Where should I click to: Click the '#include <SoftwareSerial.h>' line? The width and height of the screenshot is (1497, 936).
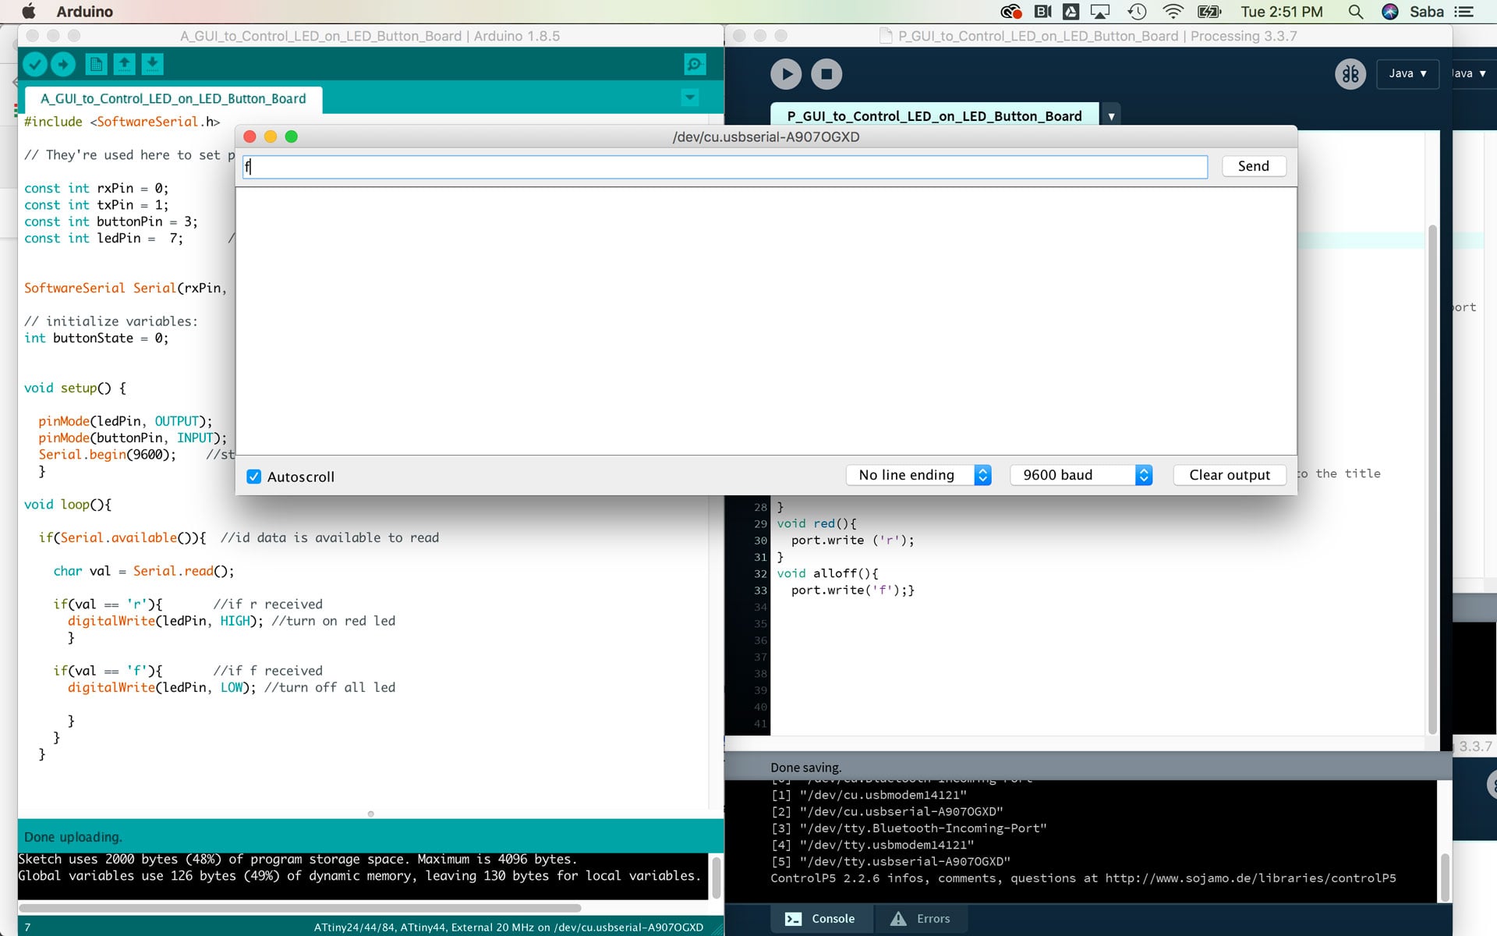[122, 122]
